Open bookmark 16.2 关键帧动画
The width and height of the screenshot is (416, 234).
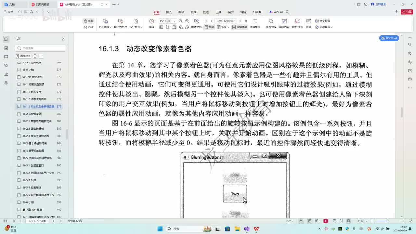click(x=39, y=114)
